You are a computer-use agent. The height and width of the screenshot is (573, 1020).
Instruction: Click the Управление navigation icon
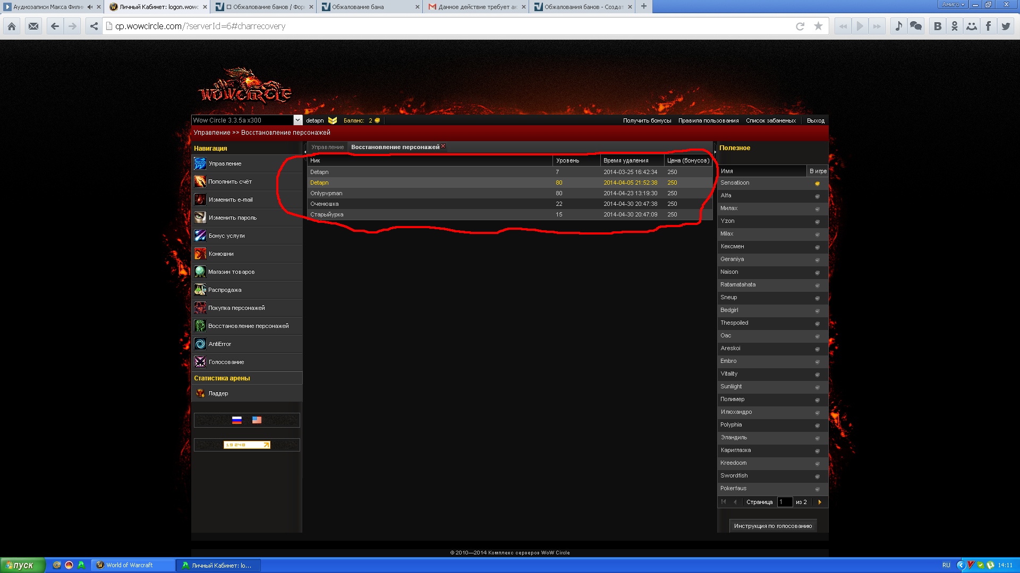(x=200, y=163)
